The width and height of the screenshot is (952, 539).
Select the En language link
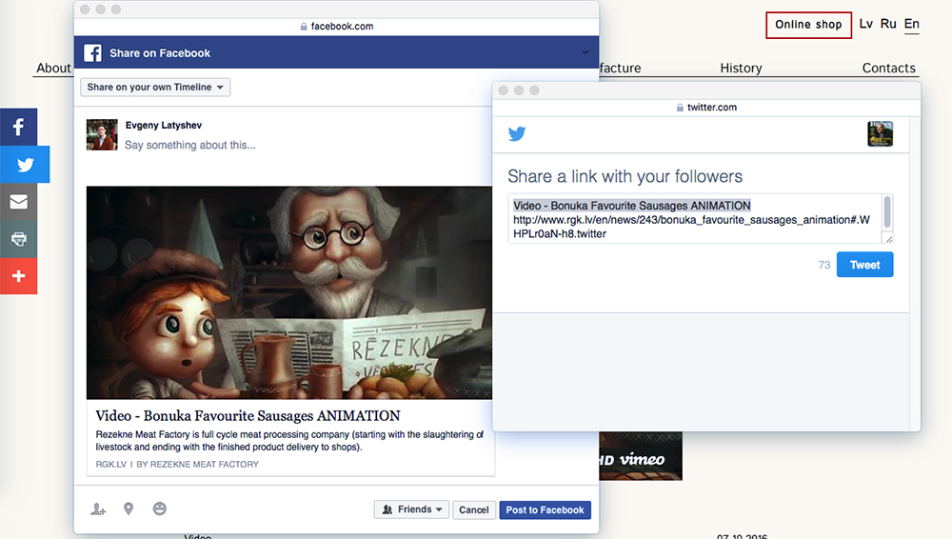(911, 25)
